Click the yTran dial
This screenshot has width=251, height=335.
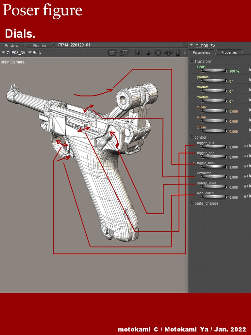(x=214, y=121)
